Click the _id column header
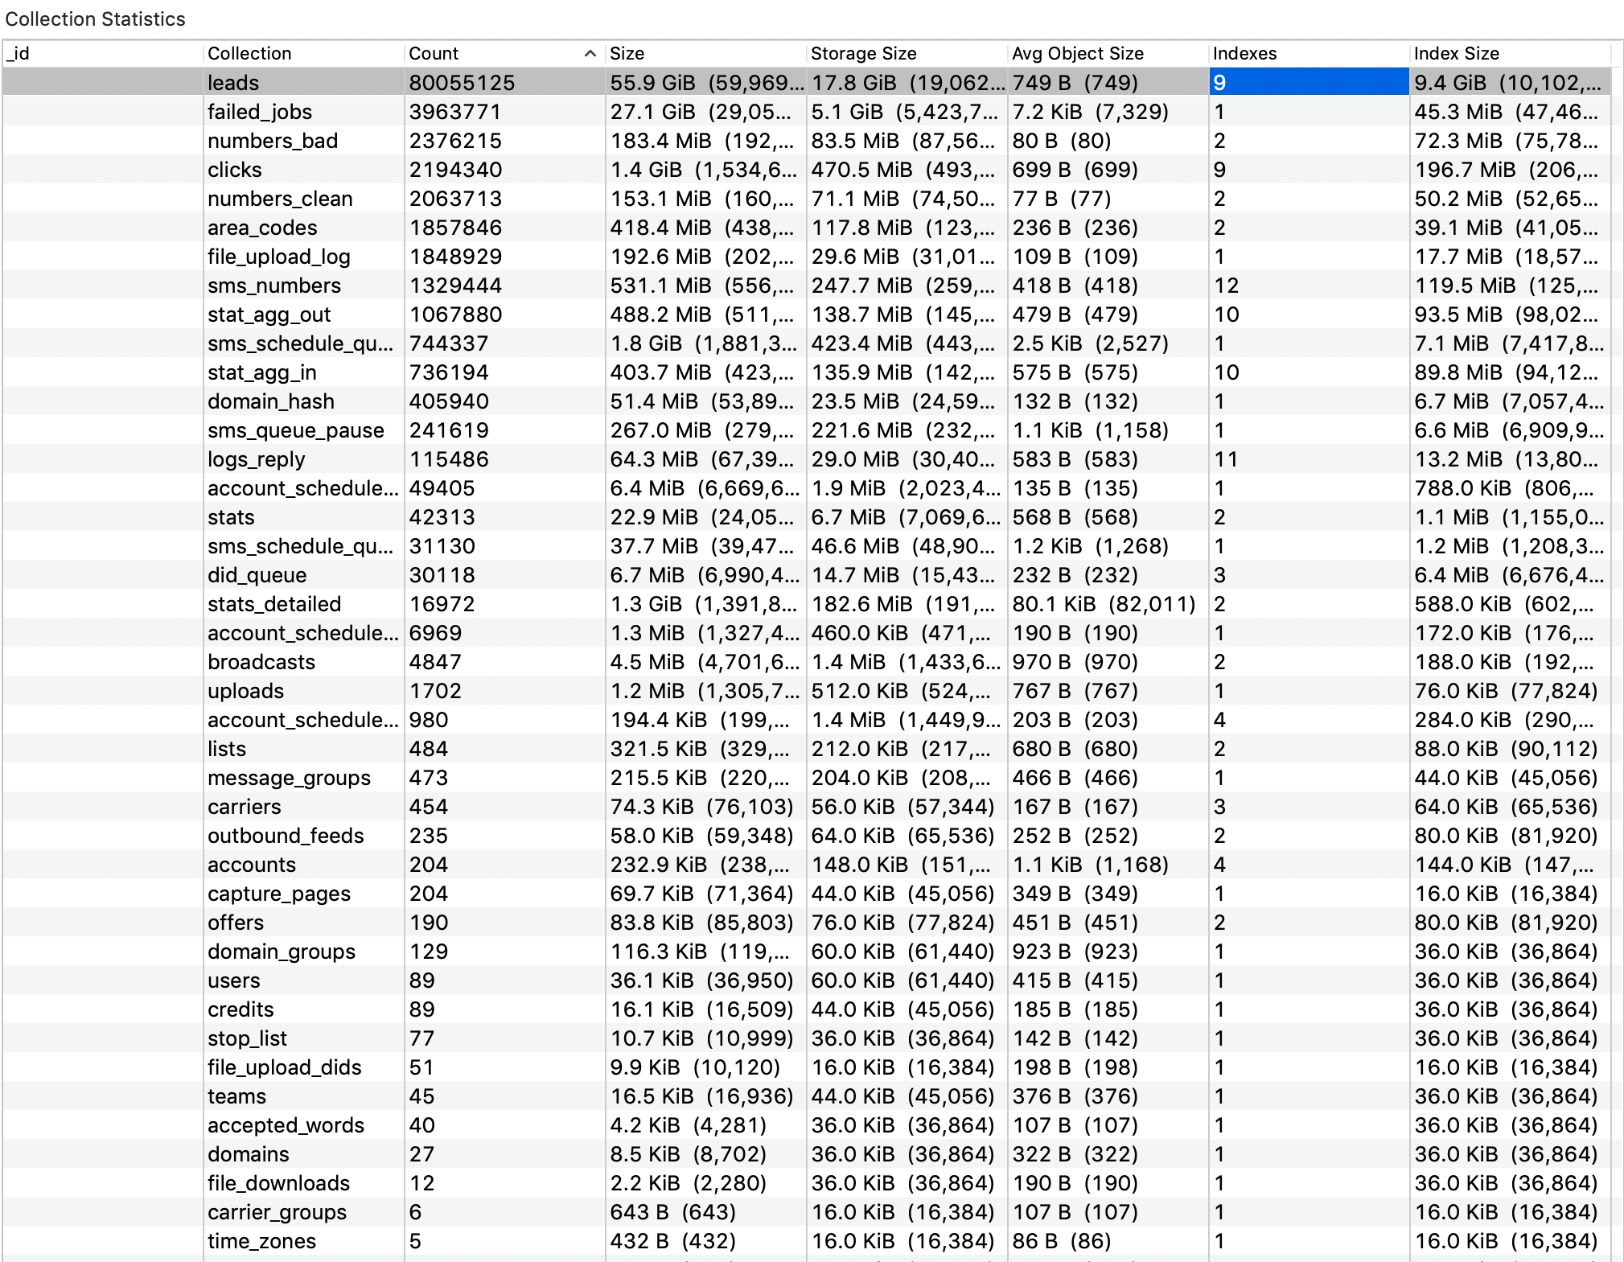The image size is (1624, 1262). (18, 54)
